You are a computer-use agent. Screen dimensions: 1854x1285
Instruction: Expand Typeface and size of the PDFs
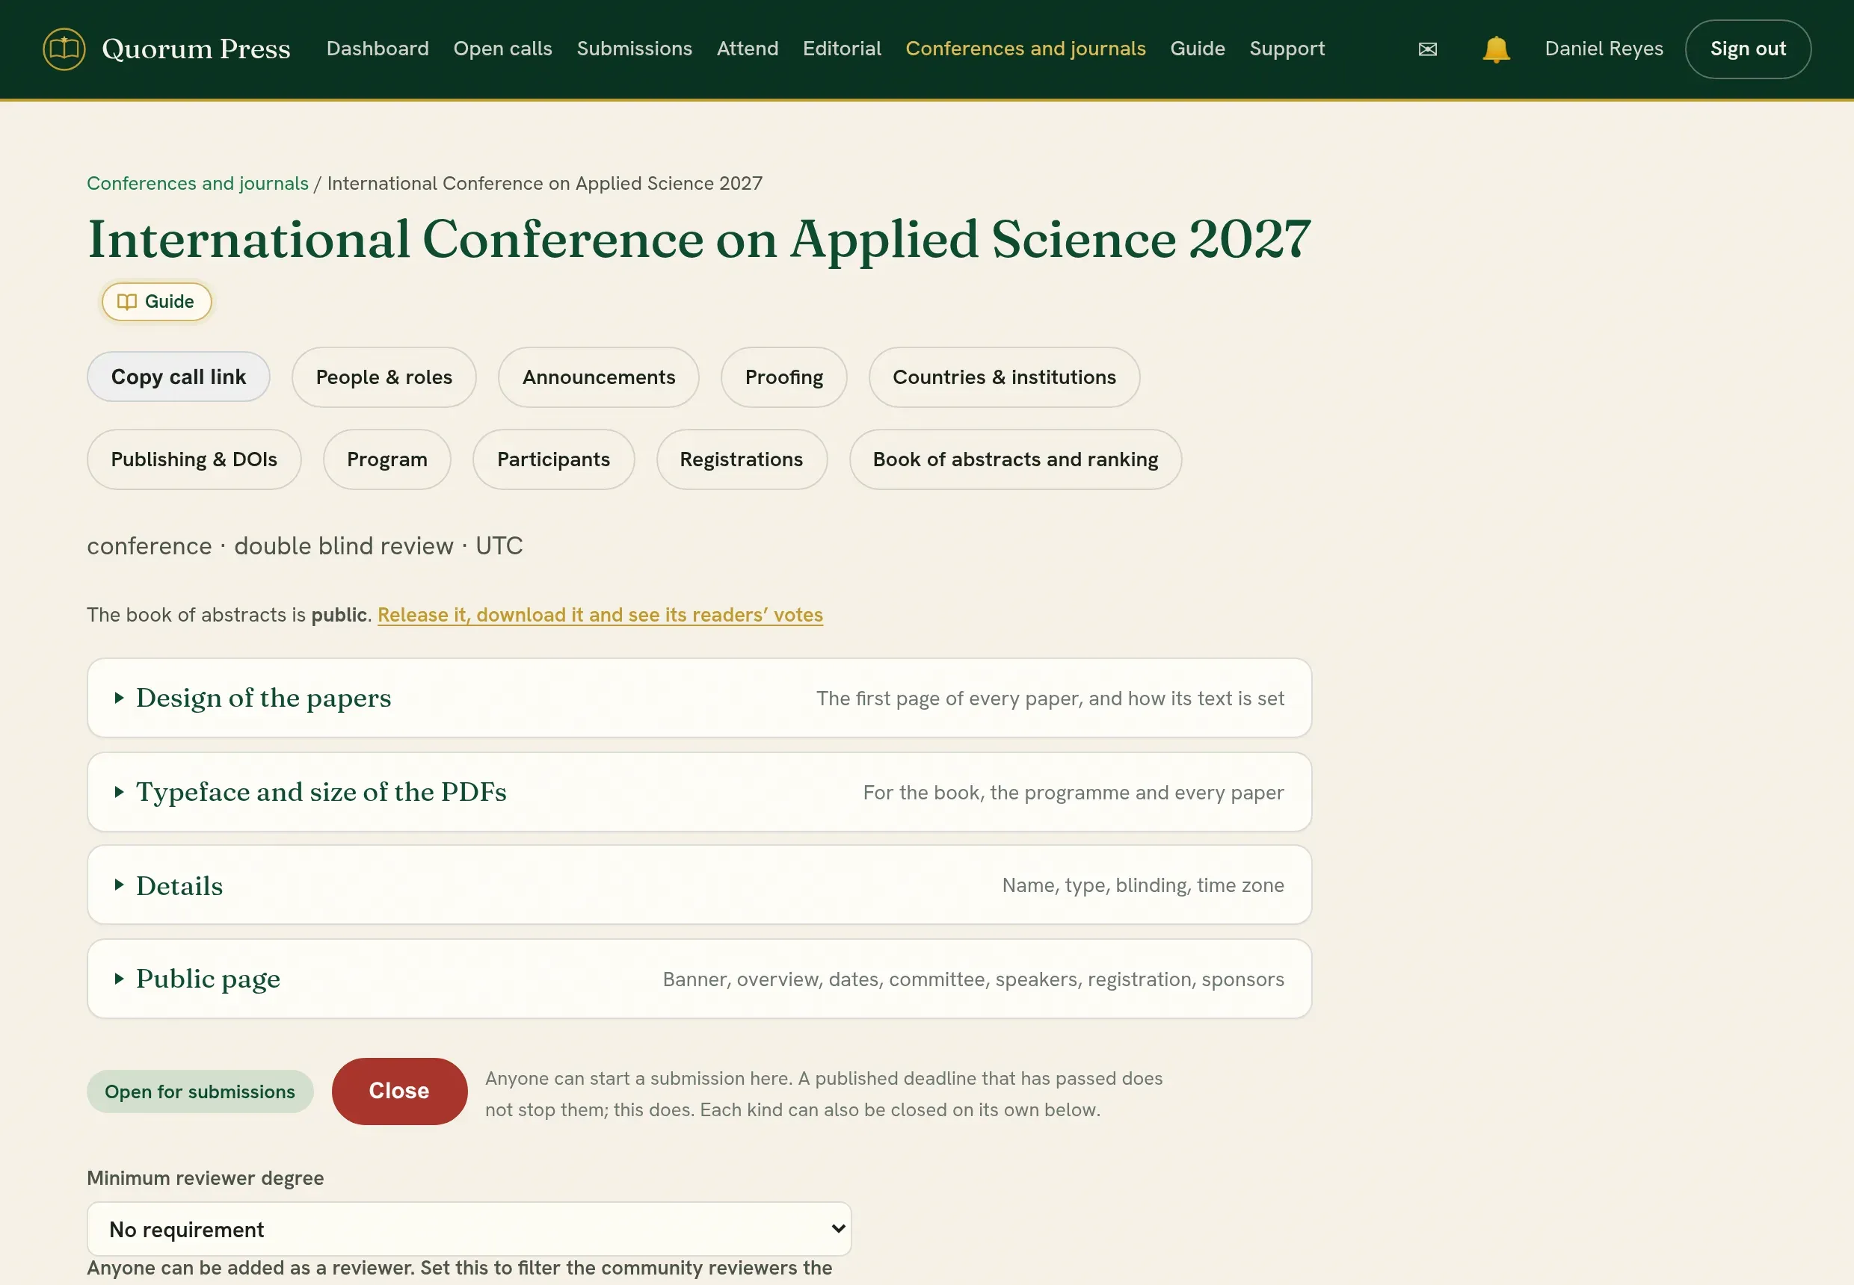698,792
